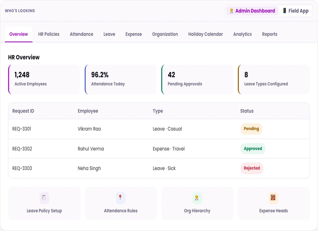Select the 1,248 Active Employees card
This screenshot has width=318, height=231.
(x=44, y=79)
